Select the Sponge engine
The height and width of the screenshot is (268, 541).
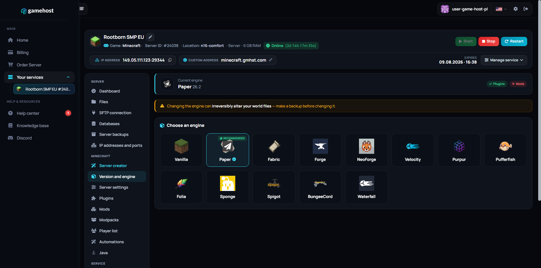point(228,187)
